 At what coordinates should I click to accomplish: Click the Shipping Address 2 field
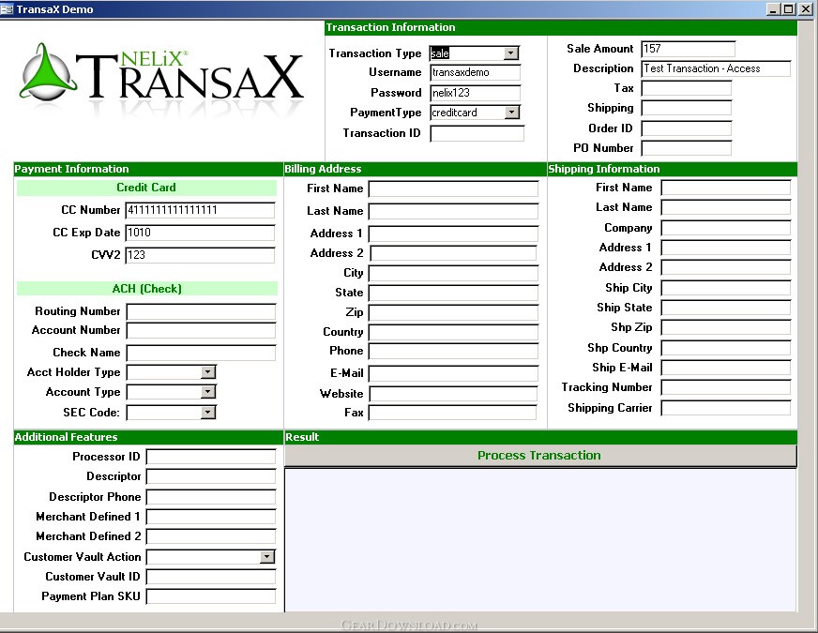[x=726, y=267]
